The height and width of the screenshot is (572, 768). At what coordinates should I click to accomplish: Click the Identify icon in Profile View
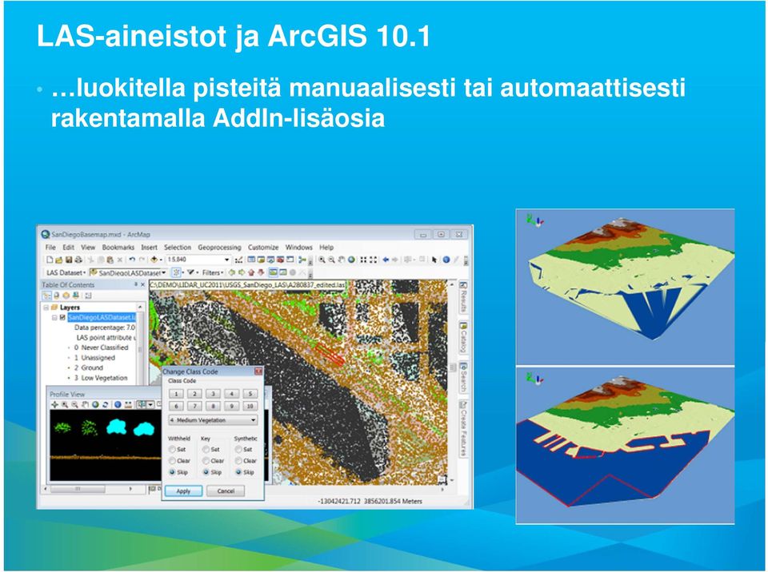click(x=118, y=405)
